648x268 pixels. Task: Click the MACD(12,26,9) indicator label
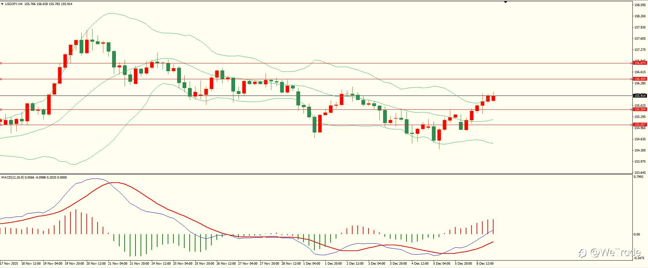click(x=13, y=178)
